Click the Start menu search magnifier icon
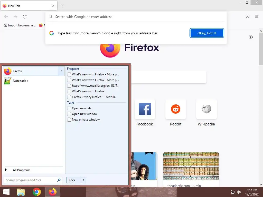This screenshot has width=263, height=197. click(59, 180)
